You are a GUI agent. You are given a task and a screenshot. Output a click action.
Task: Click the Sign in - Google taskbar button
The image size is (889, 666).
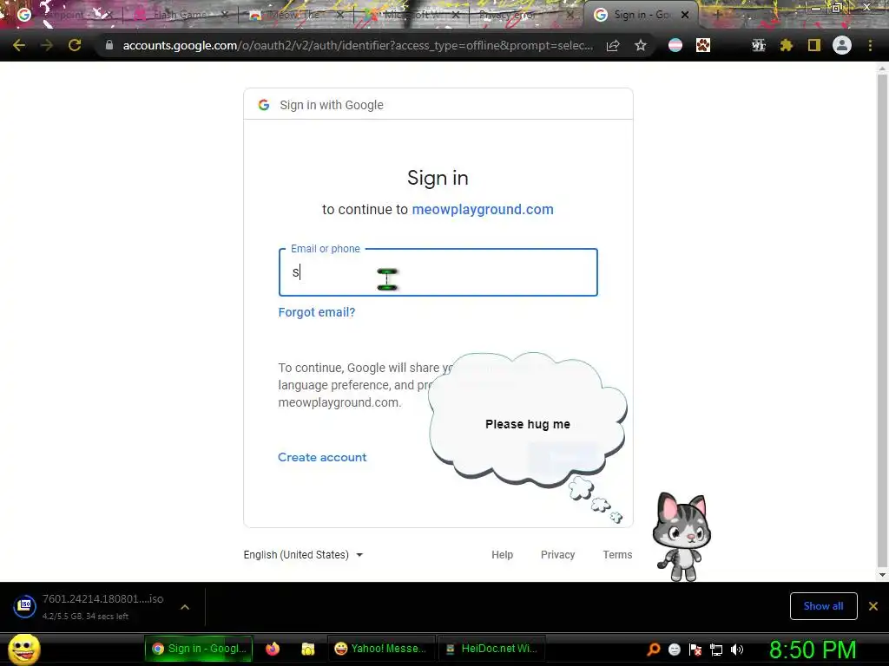[200, 649]
